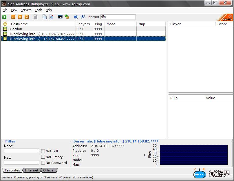Sort the list by the Mode column header
This screenshot has height=181, width=234.
pos(120,24)
